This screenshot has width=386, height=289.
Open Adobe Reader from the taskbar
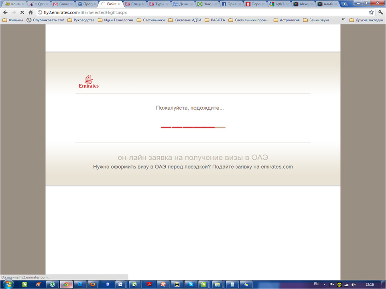[x=149, y=284]
